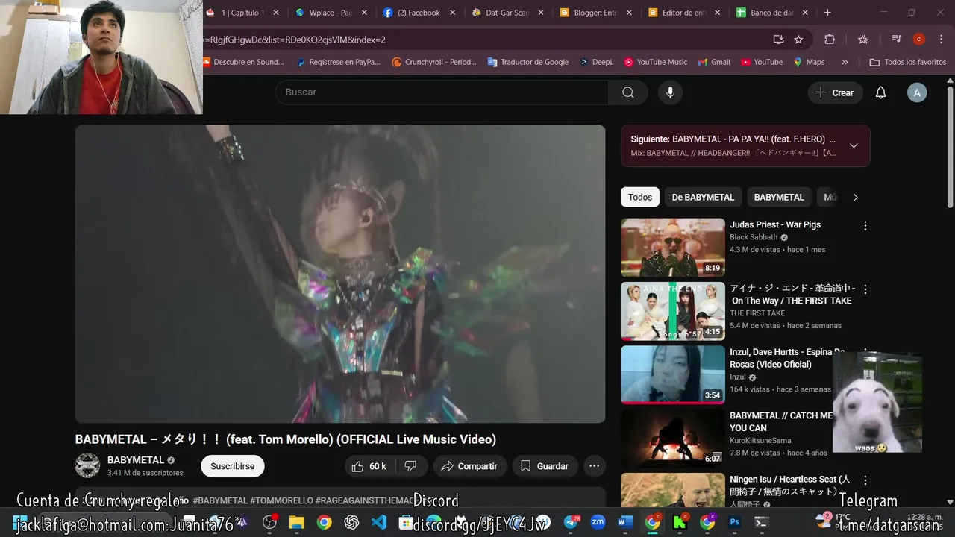
Task: Switch to the Banco de dat browser tab
Action: point(771,13)
